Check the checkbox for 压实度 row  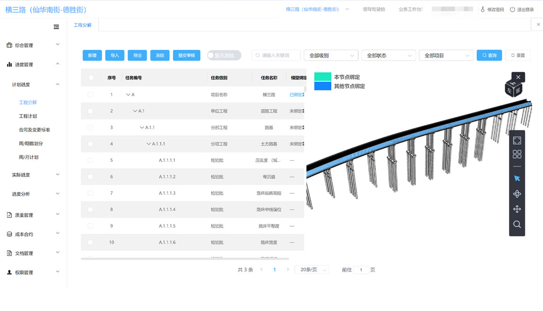(90, 160)
